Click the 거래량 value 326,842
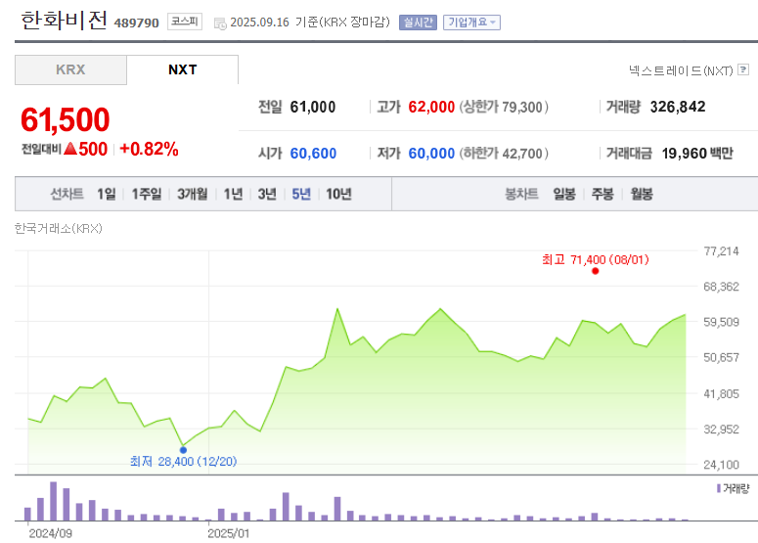758x543 pixels. tap(678, 107)
